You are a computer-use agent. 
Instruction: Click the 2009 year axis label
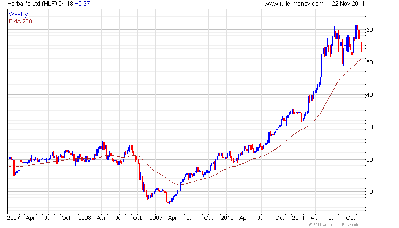coord(156,218)
